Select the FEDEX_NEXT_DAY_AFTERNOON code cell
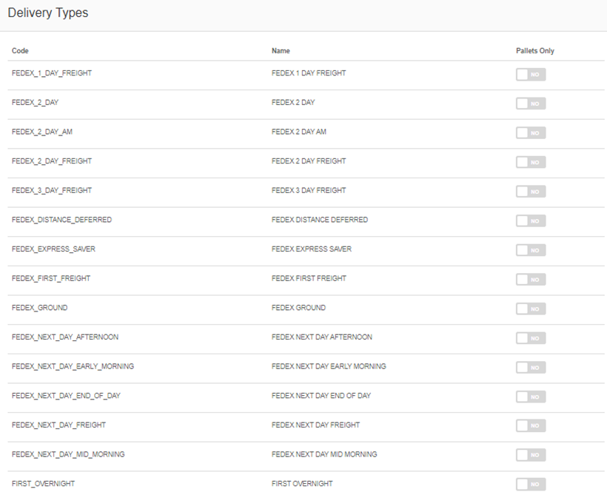The height and width of the screenshot is (492, 607). [x=65, y=337]
